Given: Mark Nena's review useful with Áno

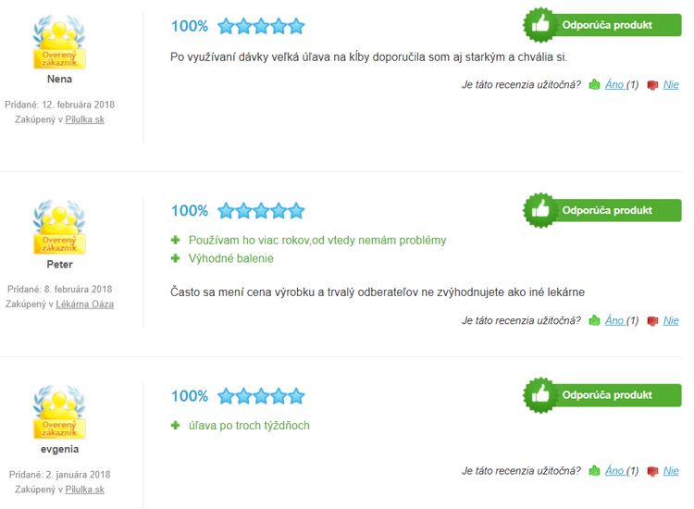Looking at the screenshot, I should click(614, 84).
